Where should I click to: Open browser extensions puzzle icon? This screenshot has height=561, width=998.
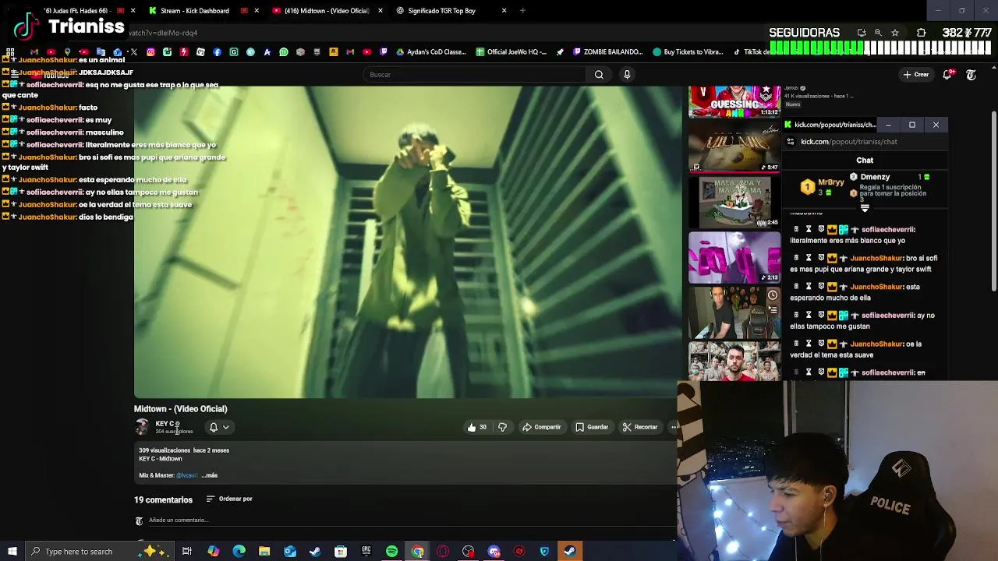(922, 33)
